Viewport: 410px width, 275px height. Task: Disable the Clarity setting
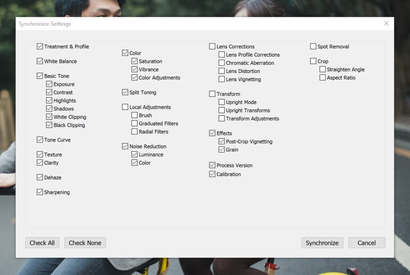point(40,163)
